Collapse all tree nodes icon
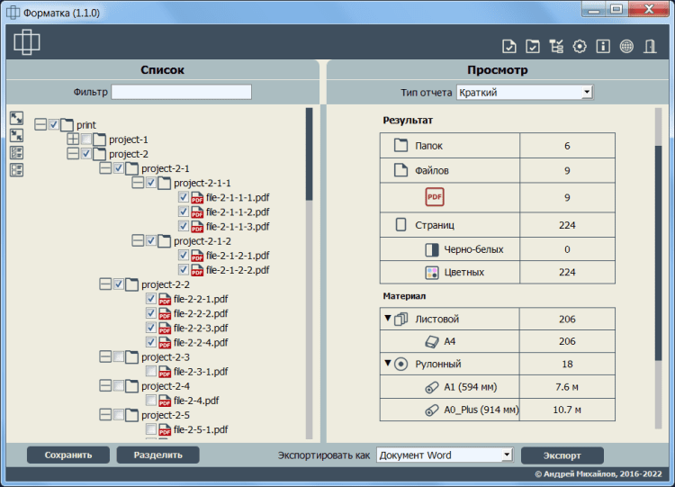This screenshot has height=487, width=675. click(16, 135)
